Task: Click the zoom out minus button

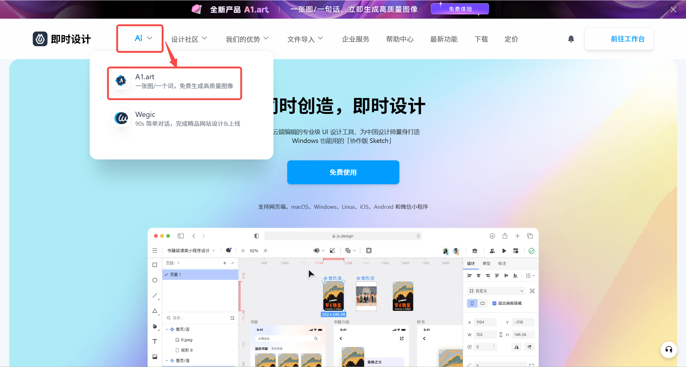Action: tap(243, 250)
